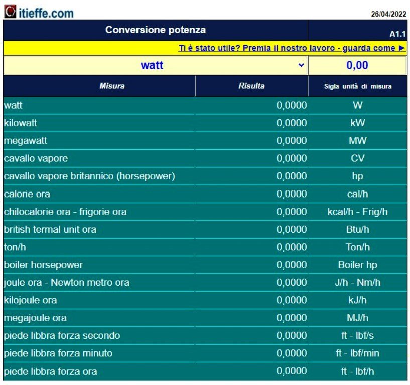
Task: Click the 'W' unit symbol
Action: [x=358, y=105]
